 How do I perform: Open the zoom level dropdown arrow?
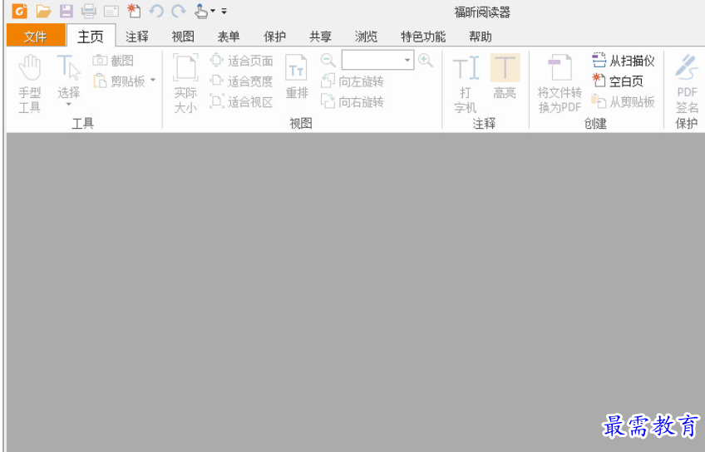pyautogui.click(x=407, y=60)
